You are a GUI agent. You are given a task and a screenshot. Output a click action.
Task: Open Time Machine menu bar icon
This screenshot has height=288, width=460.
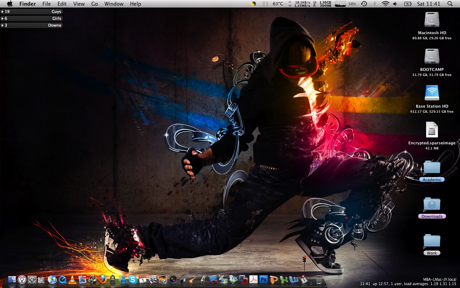coord(364,4)
